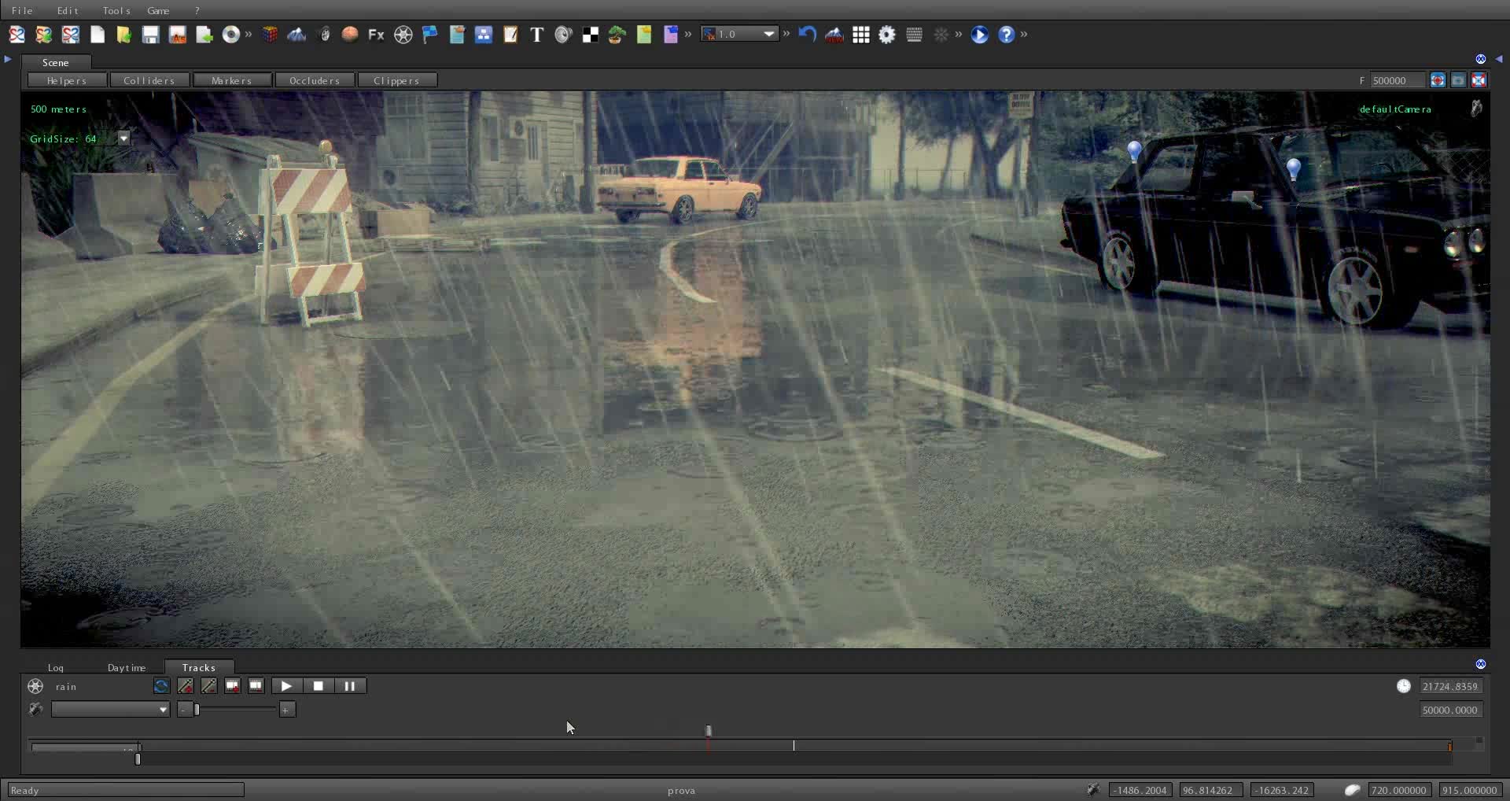Open the playback speed 1.0 dropdown
Image resolution: width=1510 pixels, height=801 pixels.
(769, 34)
